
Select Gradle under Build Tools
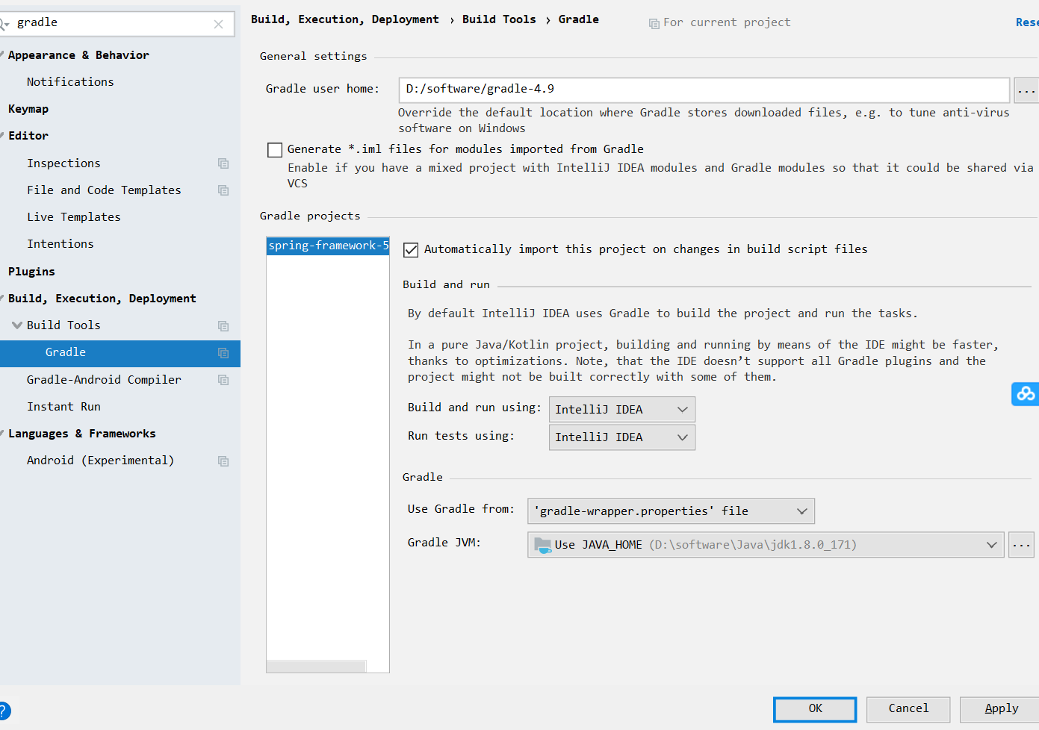tap(120, 353)
